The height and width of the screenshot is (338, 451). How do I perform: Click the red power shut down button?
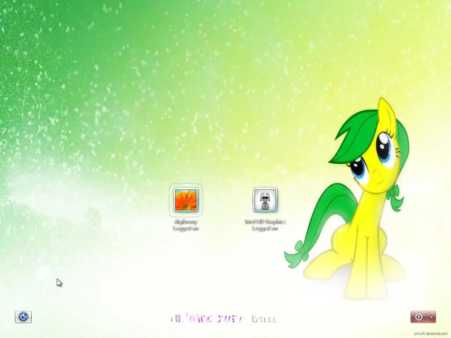(419, 317)
